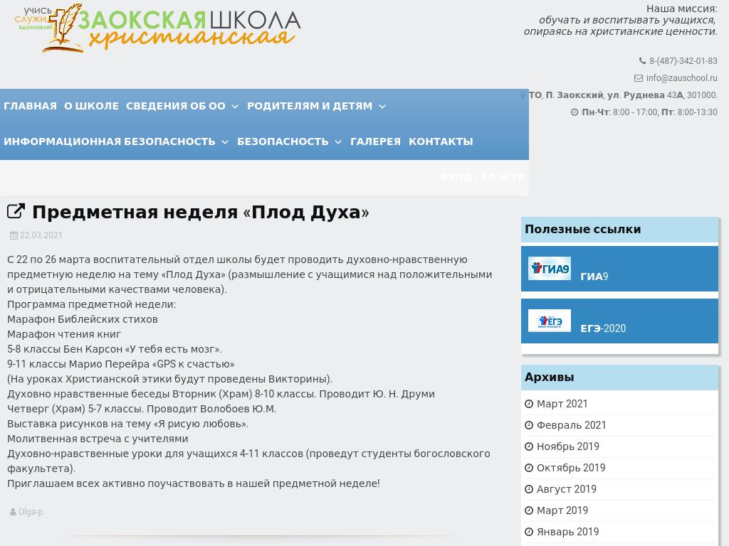Click the envelope icon beside info@zauschool.ru
Screen dimensions: 729x546
639,78
